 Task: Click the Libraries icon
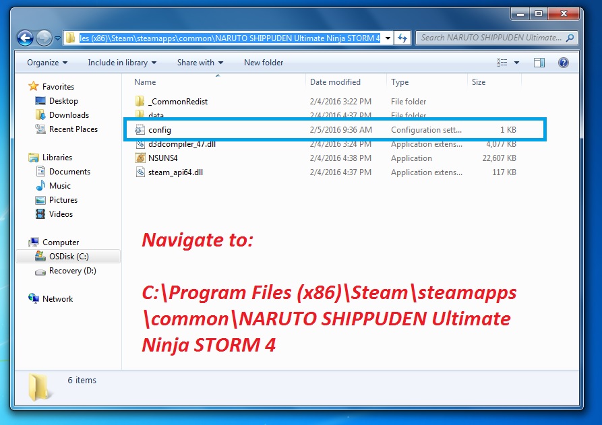pyautogui.click(x=34, y=157)
